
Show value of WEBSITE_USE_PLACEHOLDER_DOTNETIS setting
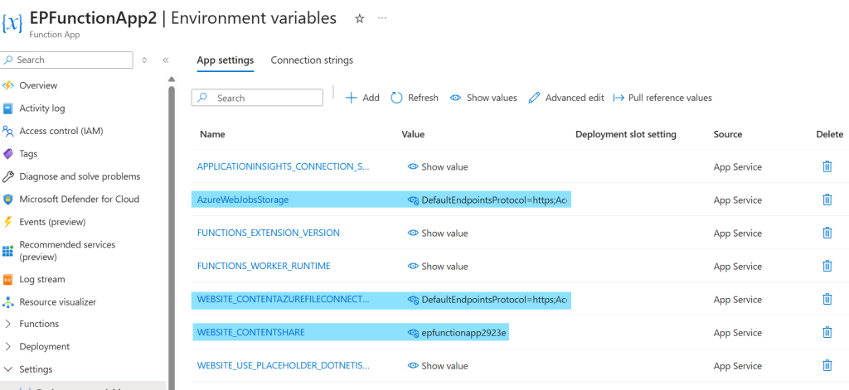(x=438, y=366)
